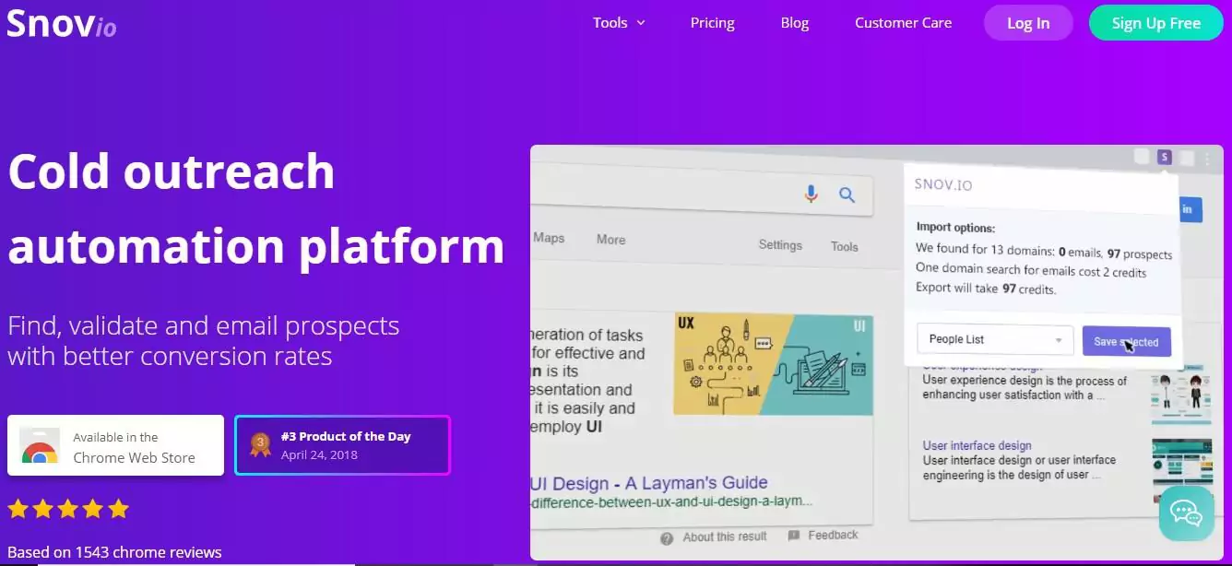Image resolution: width=1232 pixels, height=566 pixels.
Task: Click the Snov.io logo
Action: pos(62,23)
